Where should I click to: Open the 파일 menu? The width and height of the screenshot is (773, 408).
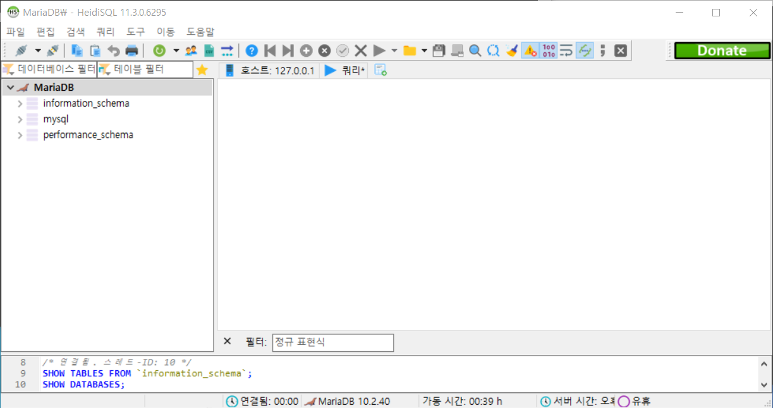[15, 31]
